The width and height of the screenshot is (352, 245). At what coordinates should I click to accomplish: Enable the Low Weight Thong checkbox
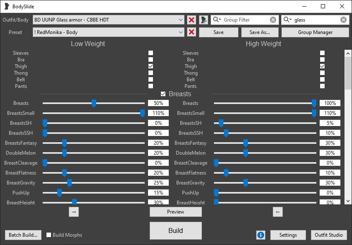point(151,73)
